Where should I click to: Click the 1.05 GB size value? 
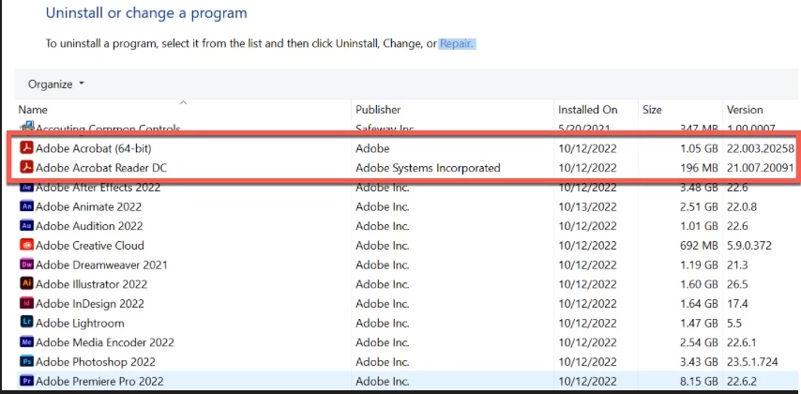coord(697,149)
